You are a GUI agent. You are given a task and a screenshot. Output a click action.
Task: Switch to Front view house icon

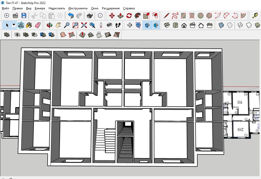184,25
